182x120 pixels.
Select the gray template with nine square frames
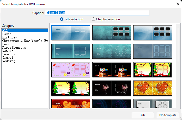[x=153, y=51]
